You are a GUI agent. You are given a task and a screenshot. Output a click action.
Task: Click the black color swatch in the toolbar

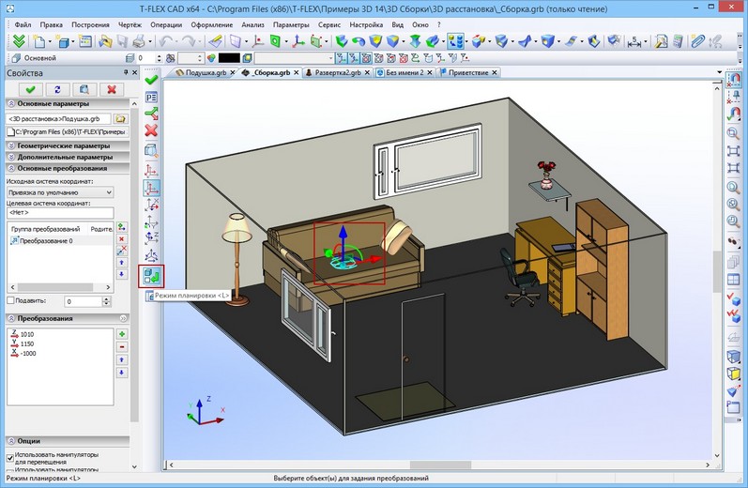click(x=229, y=58)
